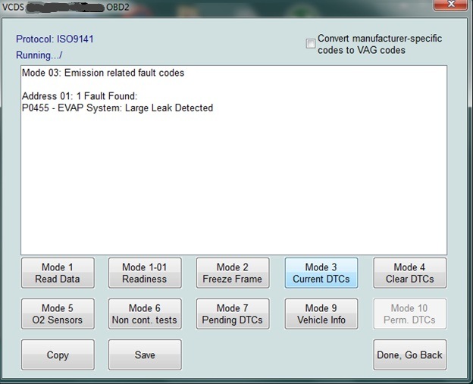This screenshot has height=384, width=473.
Task: Open Mode 1-01 Readiness
Action: [x=145, y=273]
